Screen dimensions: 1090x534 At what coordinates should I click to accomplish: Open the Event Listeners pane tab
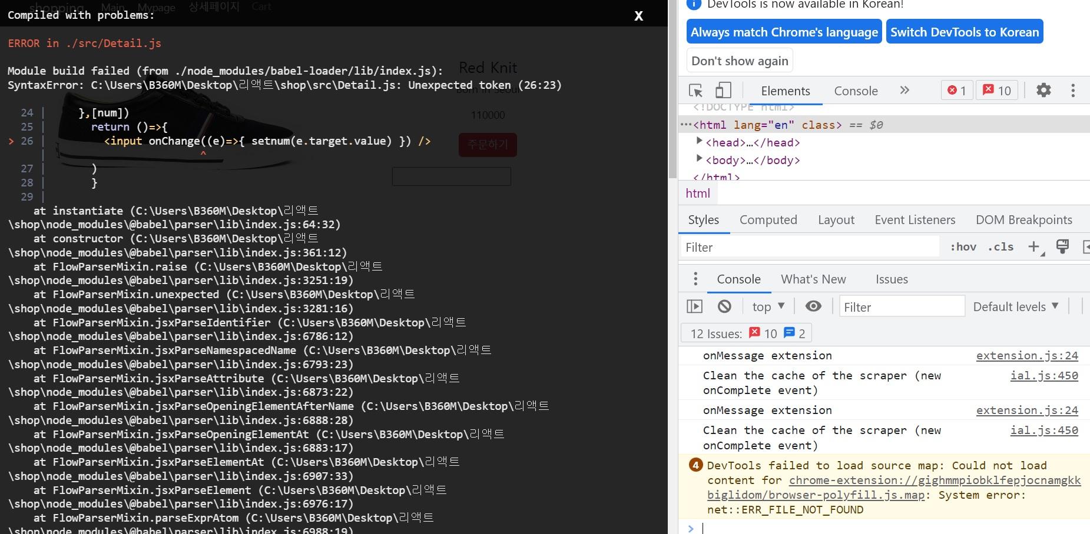point(915,220)
